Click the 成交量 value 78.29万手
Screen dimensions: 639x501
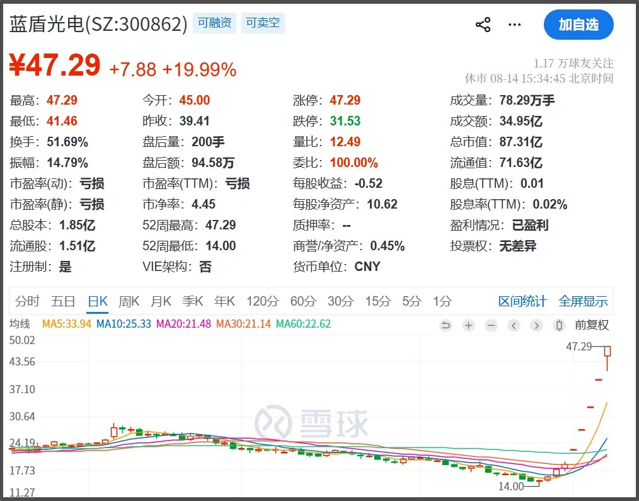(x=527, y=100)
